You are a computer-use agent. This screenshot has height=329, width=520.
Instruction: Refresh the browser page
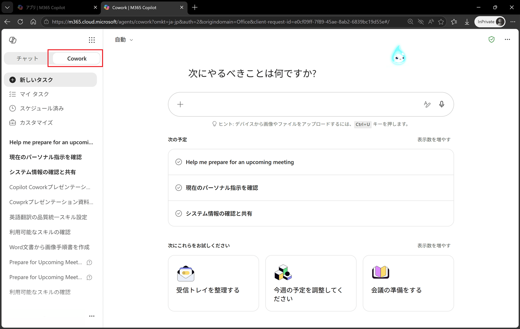click(20, 21)
